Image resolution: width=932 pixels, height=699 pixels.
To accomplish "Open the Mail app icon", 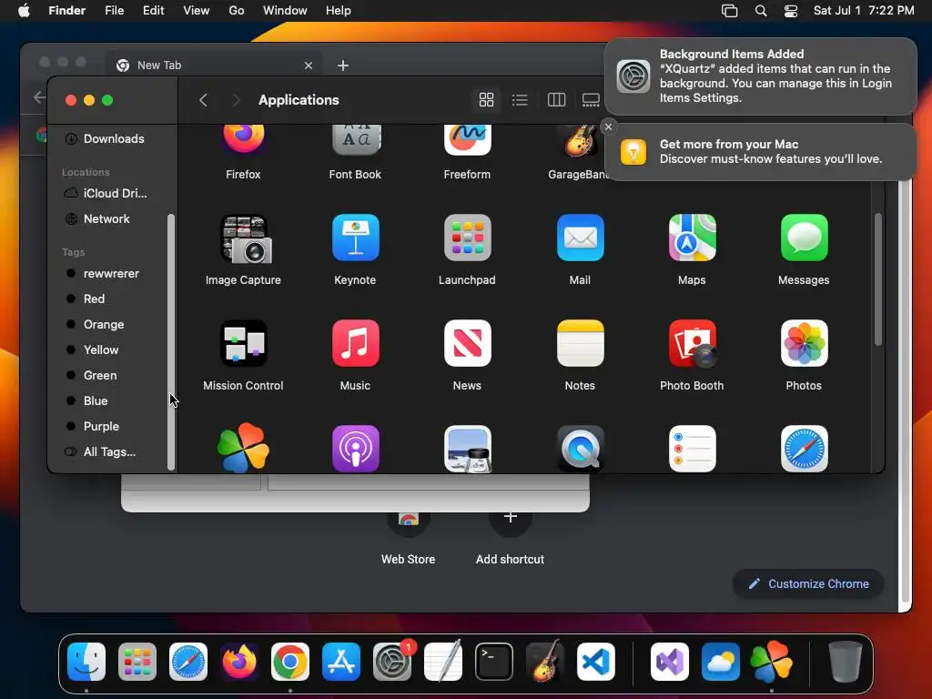I will pos(580,238).
